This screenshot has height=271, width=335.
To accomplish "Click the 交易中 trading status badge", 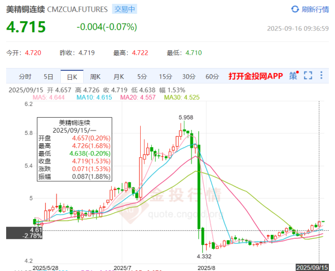I will pyautogui.click(x=125, y=9).
